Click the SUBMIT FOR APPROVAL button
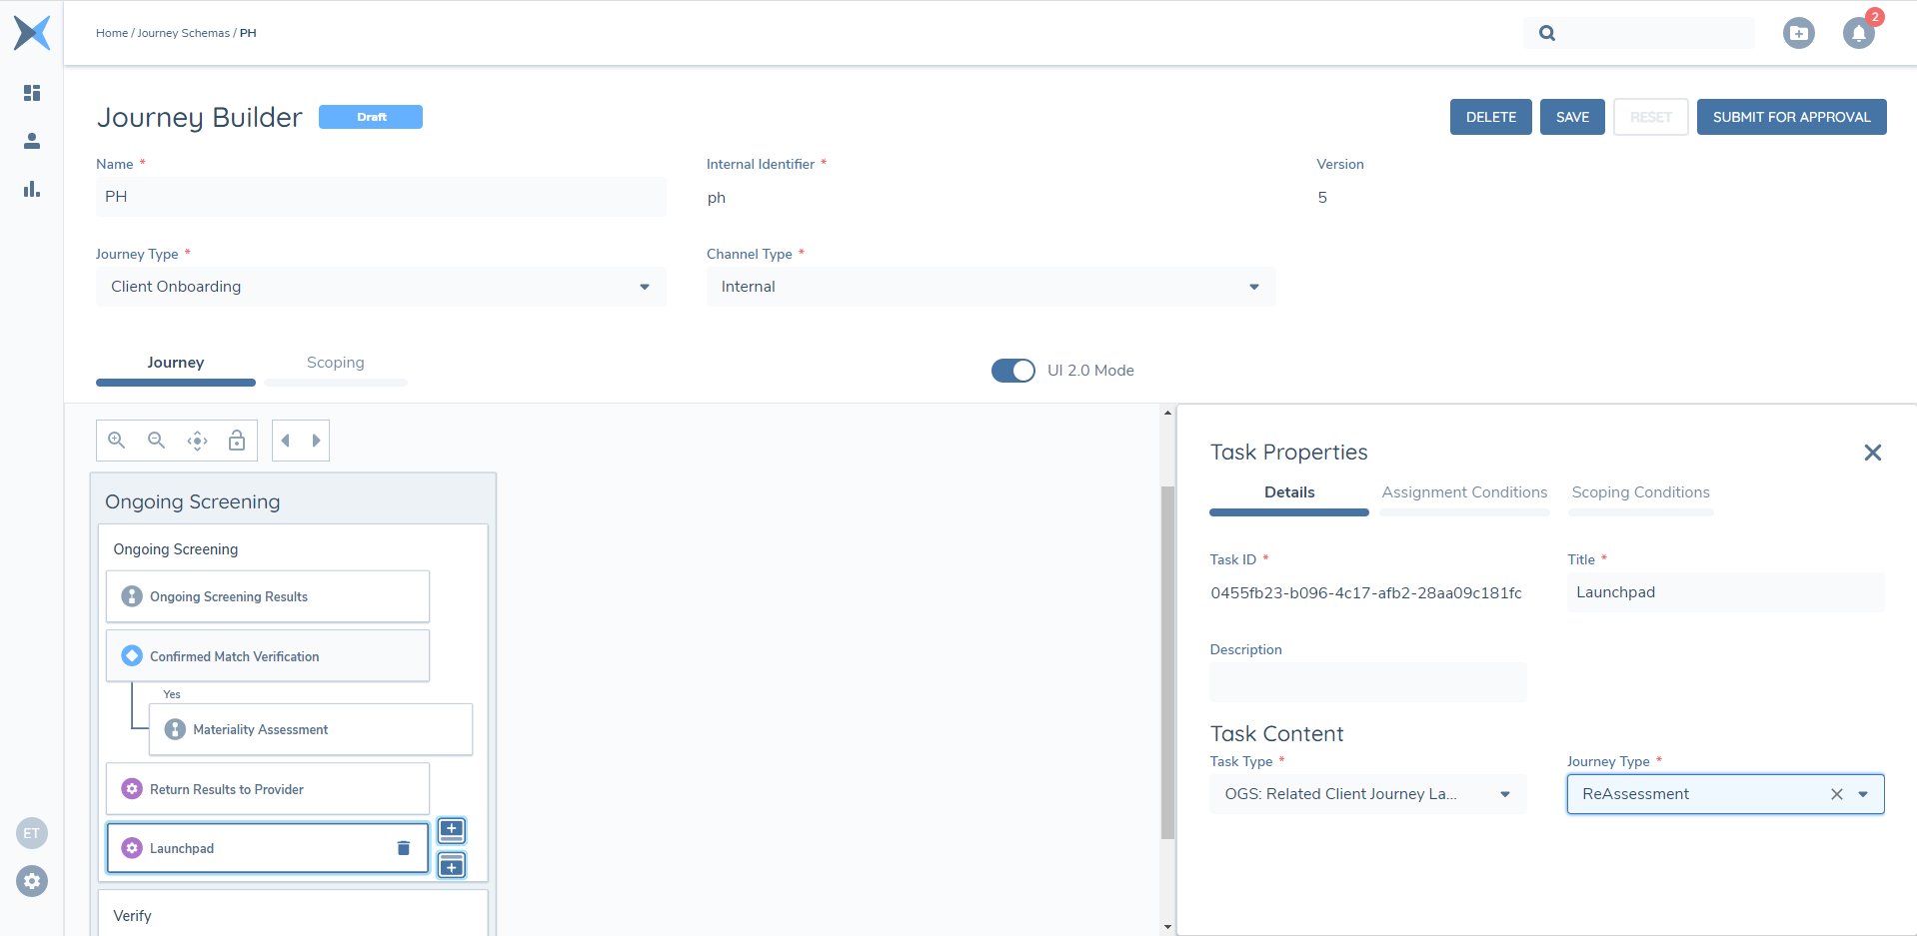1917x936 pixels. [1791, 117]
